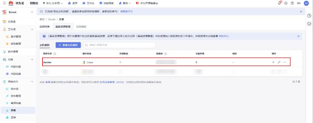Open the hamburger main menu

tap(4, 3)
